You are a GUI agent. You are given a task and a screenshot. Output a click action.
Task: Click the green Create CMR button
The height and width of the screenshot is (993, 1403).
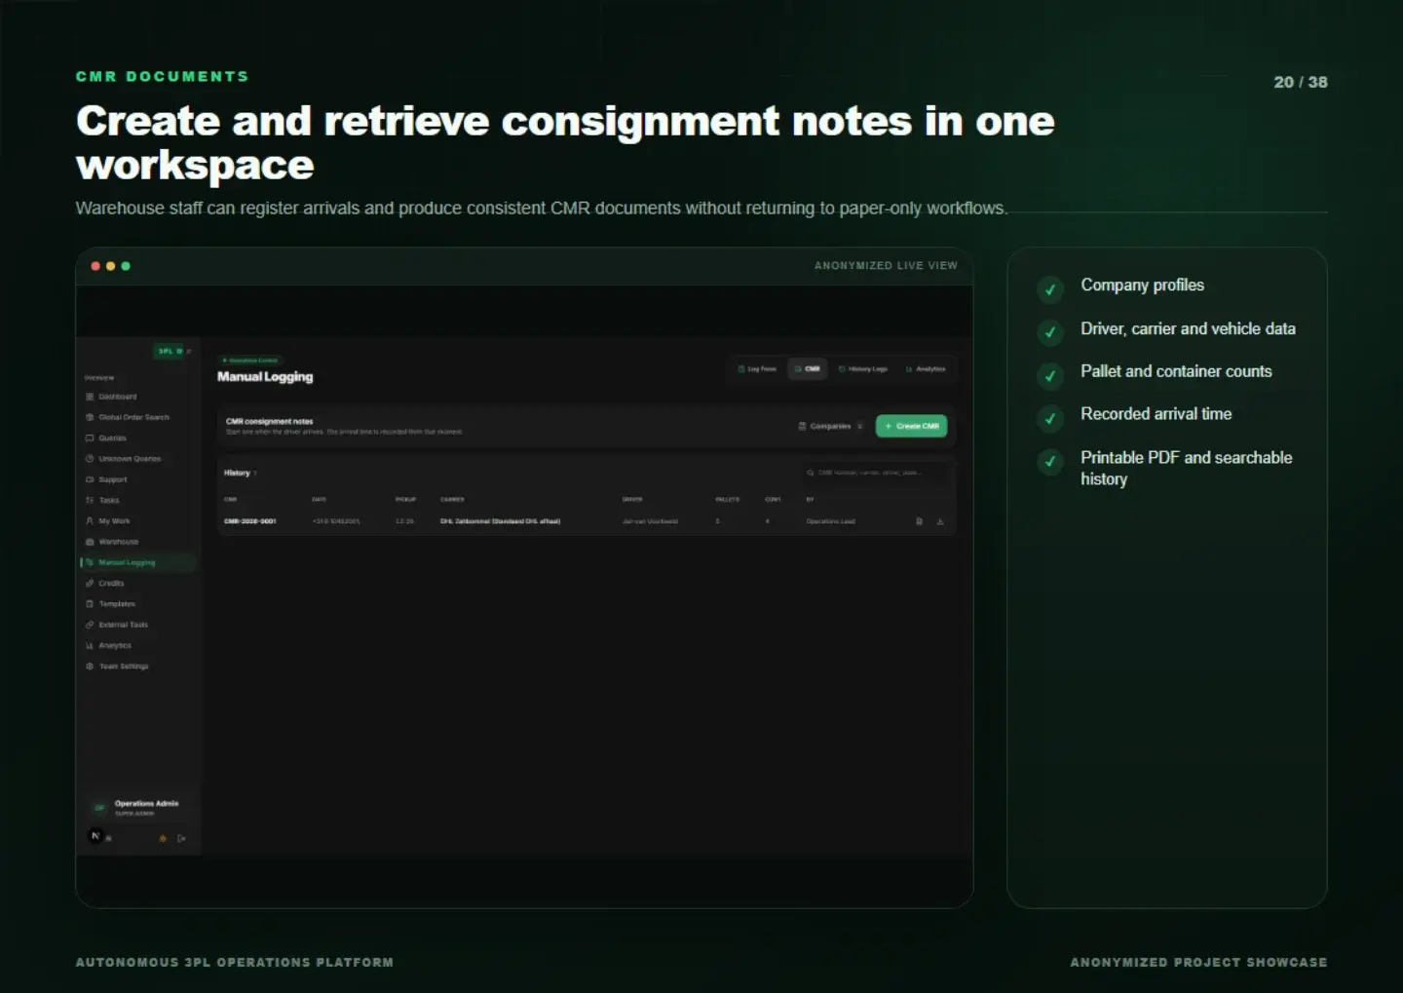[912, 426]
